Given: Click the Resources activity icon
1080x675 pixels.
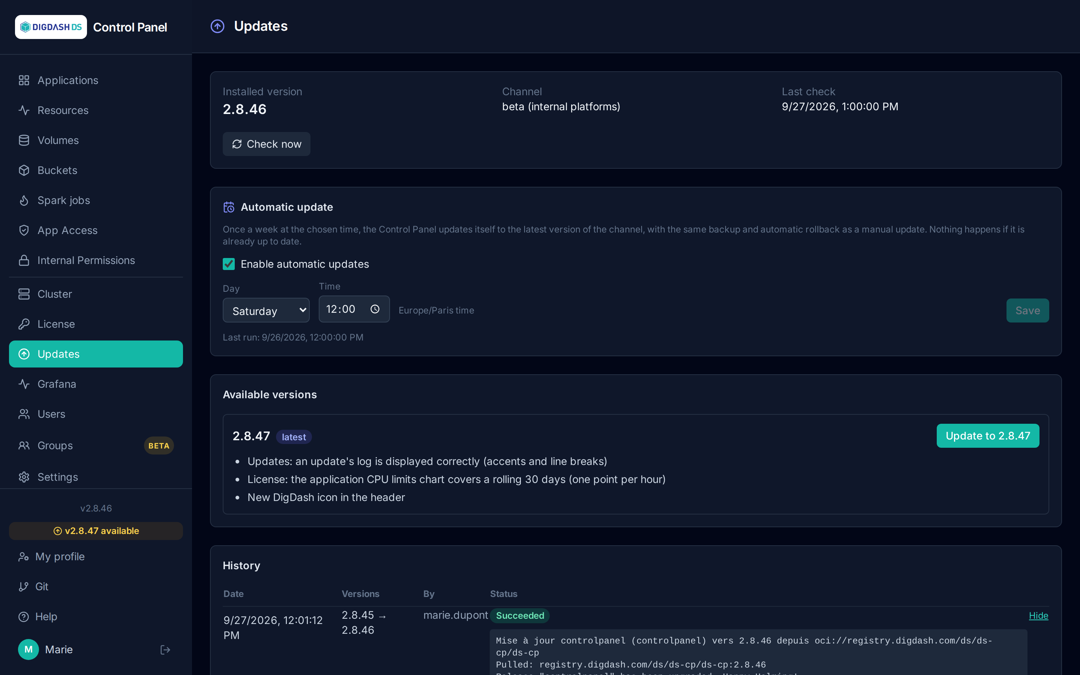Looking at the screenshot, I should pyautogui.click(x=24, y=110).
